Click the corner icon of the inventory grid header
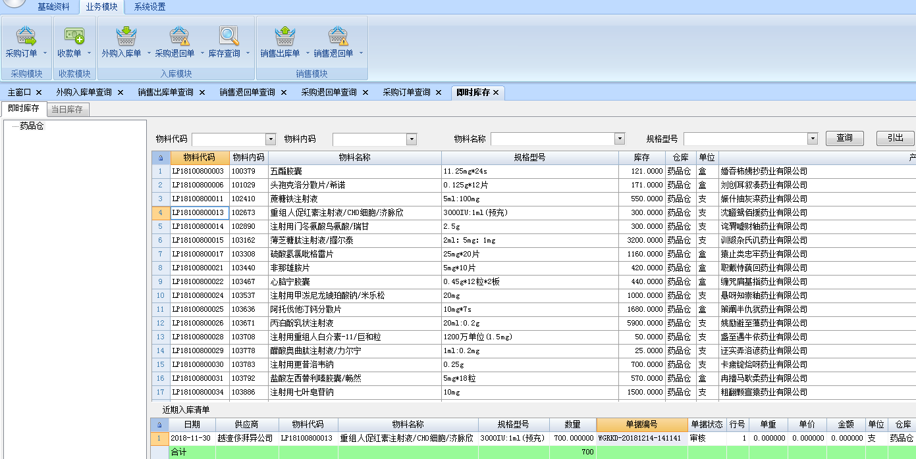916x459 pixels. click(x=161, y=158)
